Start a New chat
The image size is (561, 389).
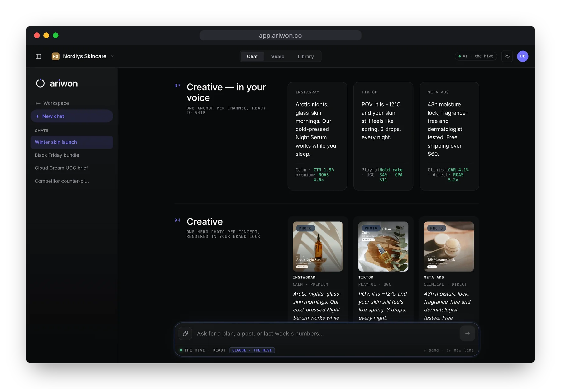[72, 116]
